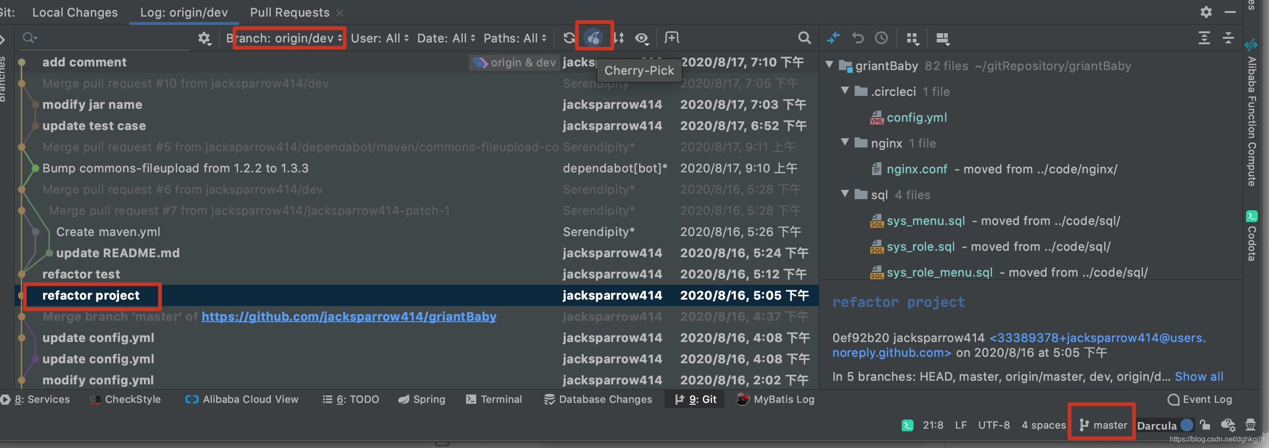Screen dimensions: 1269x448
Task: Click the show diff arrow icon
Action: tap(833, 38)
